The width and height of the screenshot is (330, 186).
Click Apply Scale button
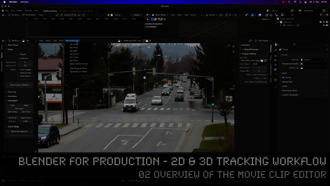coord(26,118)
